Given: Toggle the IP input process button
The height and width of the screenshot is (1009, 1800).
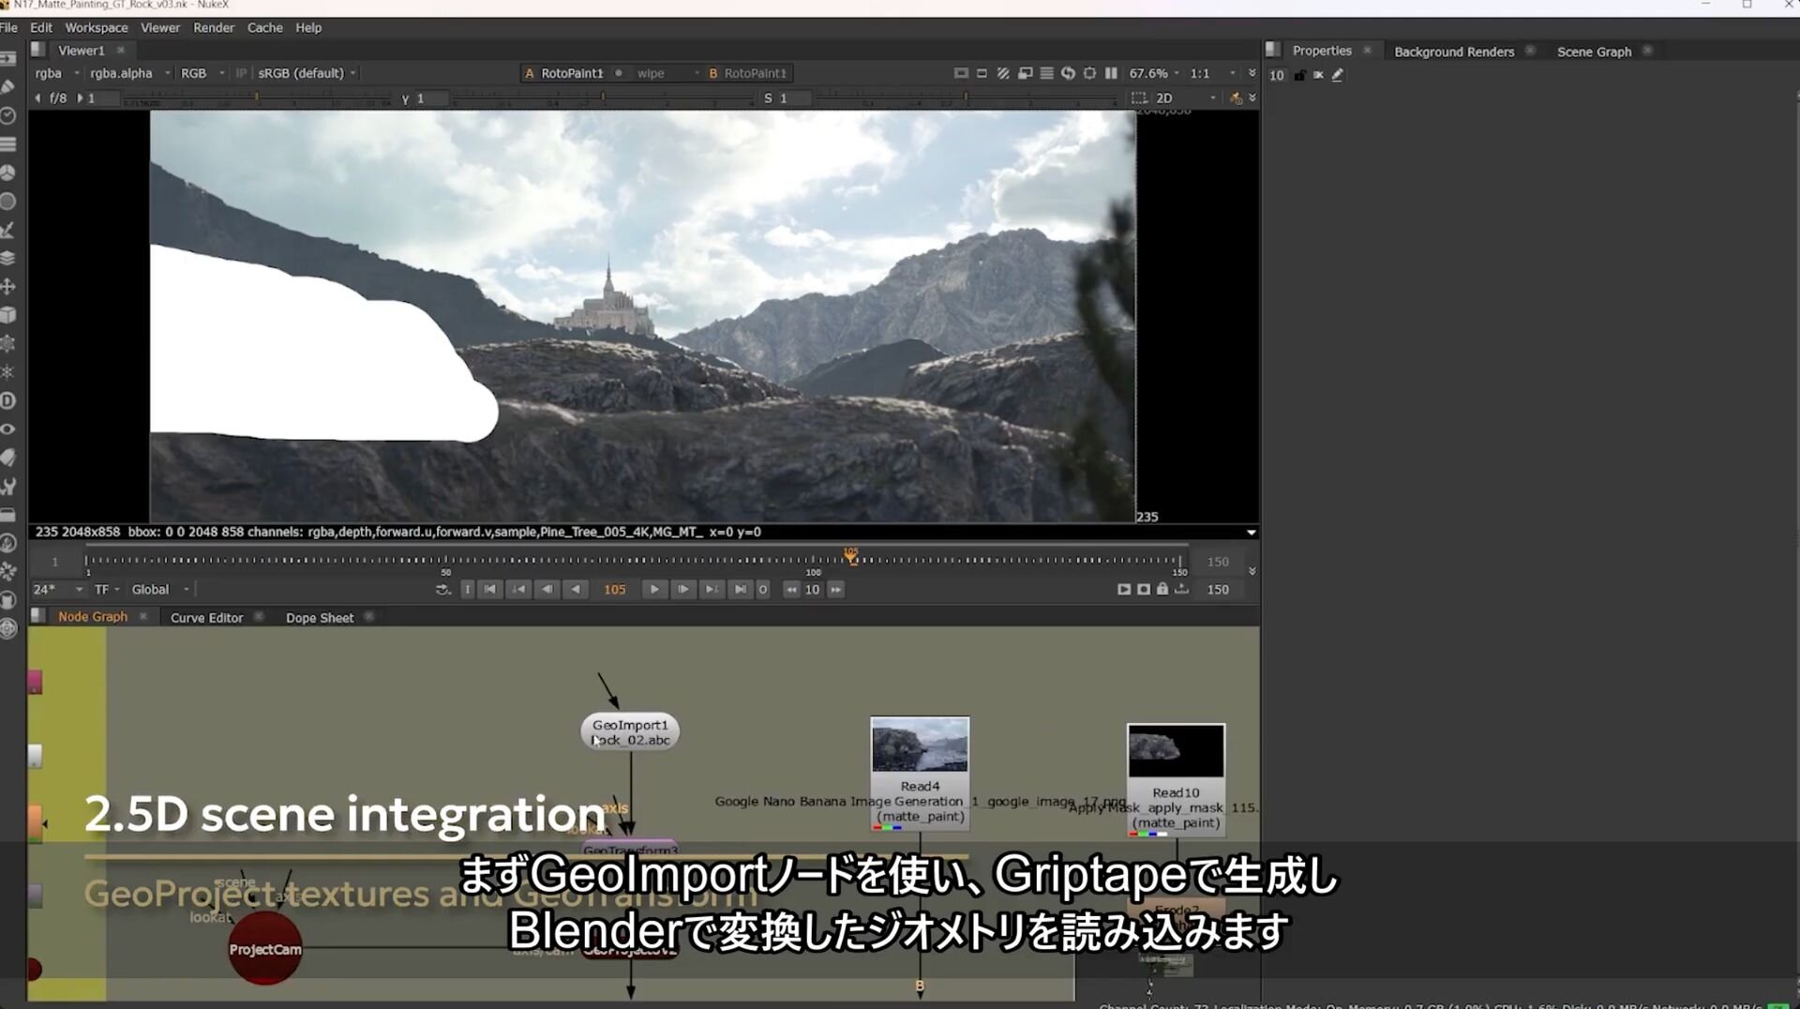Looking at the screenshot, I should pyautogui.click(x=241, y=73).
